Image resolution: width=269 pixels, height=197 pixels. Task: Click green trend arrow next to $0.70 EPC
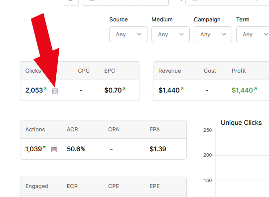(x=124, y=89)
